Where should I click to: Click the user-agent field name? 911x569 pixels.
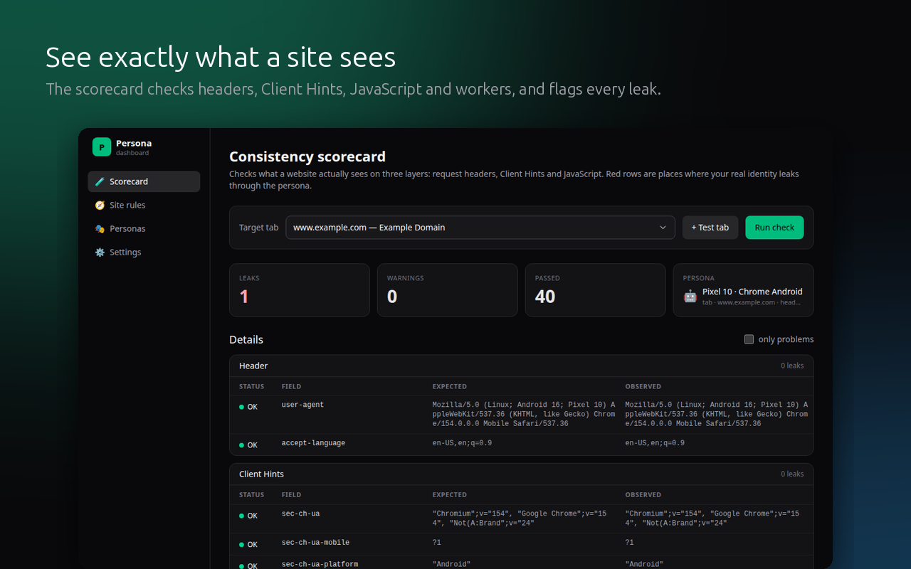click(x=302, y=405)
